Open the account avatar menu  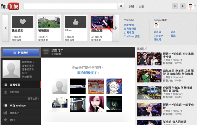click(x=191, y=6)
